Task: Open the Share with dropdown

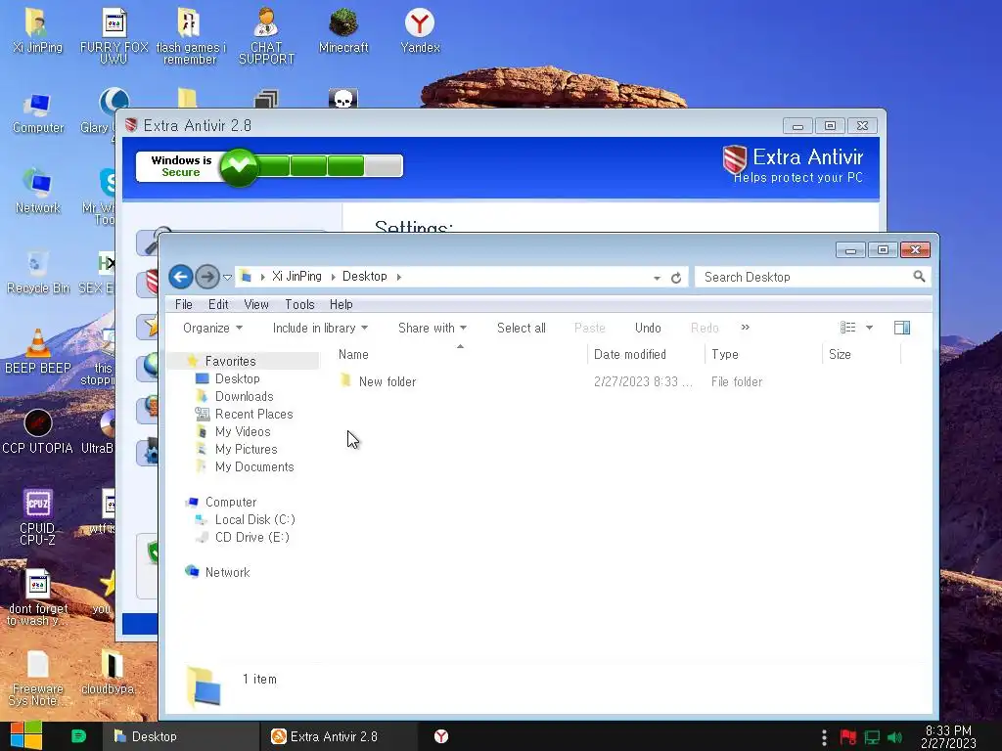Action: 432,328
